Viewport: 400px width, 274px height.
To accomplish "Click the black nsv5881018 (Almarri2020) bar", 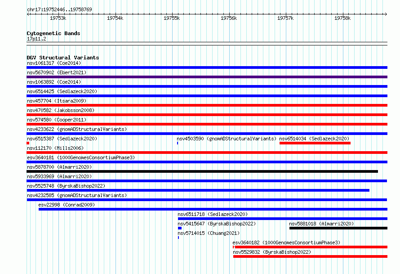I will 338,228.
